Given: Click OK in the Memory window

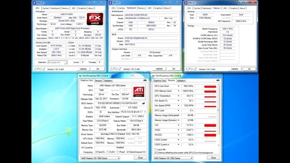Looking at the screenshot, I should 249,69.
